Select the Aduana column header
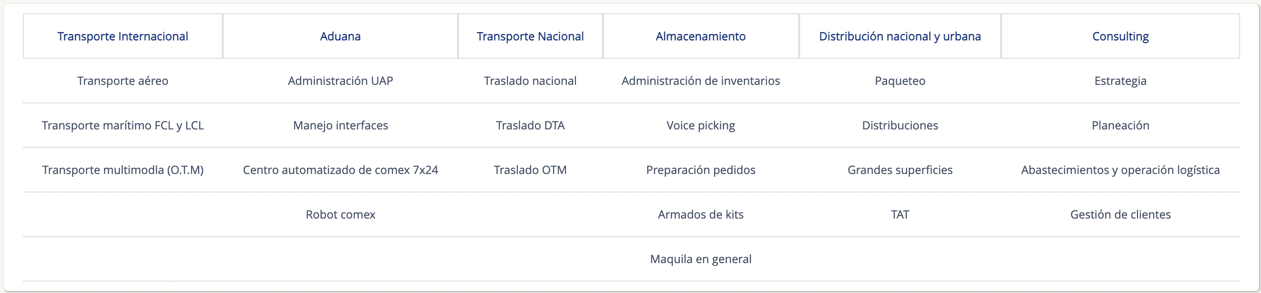 (x=340, y=37)
